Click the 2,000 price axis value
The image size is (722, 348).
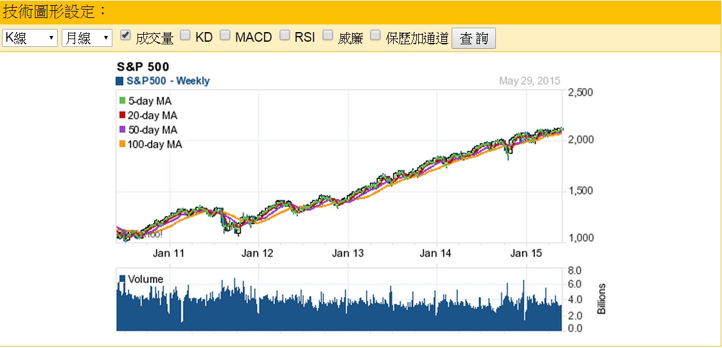(581, 139)
